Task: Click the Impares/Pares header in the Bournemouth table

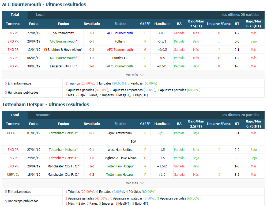Action: click(219, 24)
